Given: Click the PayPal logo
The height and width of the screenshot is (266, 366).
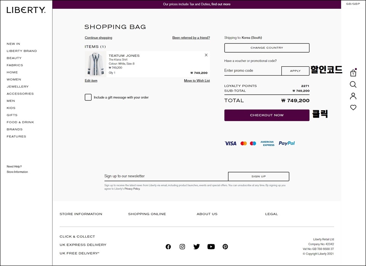Looking at the screenshot, I should pyautogui.click(x=287, y=143).
